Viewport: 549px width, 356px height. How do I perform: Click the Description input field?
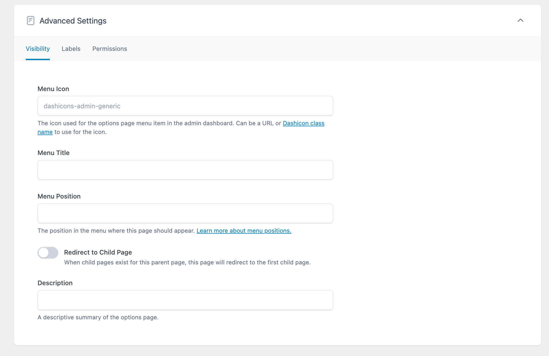point(185,300)
